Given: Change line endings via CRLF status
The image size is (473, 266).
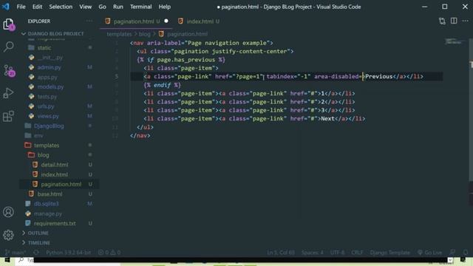Looking at the screenshot, I should (x=357, y=253).
